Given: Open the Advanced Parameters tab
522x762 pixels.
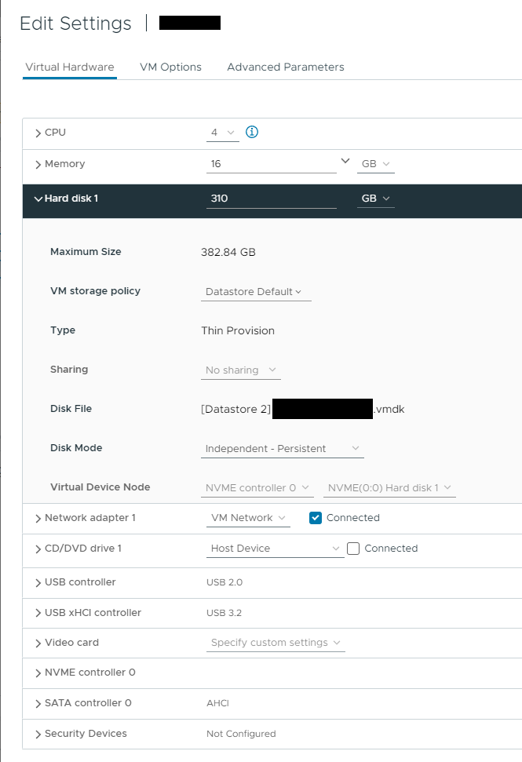Looking at the screenshot, I should (285, 67).
